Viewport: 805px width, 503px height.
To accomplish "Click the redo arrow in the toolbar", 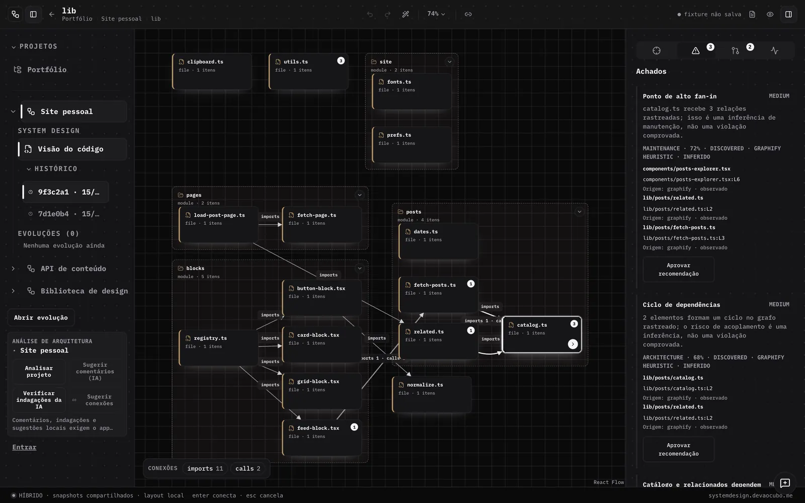I will click(387, 15).
